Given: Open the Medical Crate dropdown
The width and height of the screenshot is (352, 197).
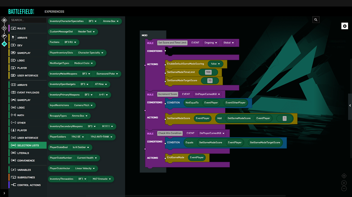Looking at the screenshot, I should tap(83, 63).
